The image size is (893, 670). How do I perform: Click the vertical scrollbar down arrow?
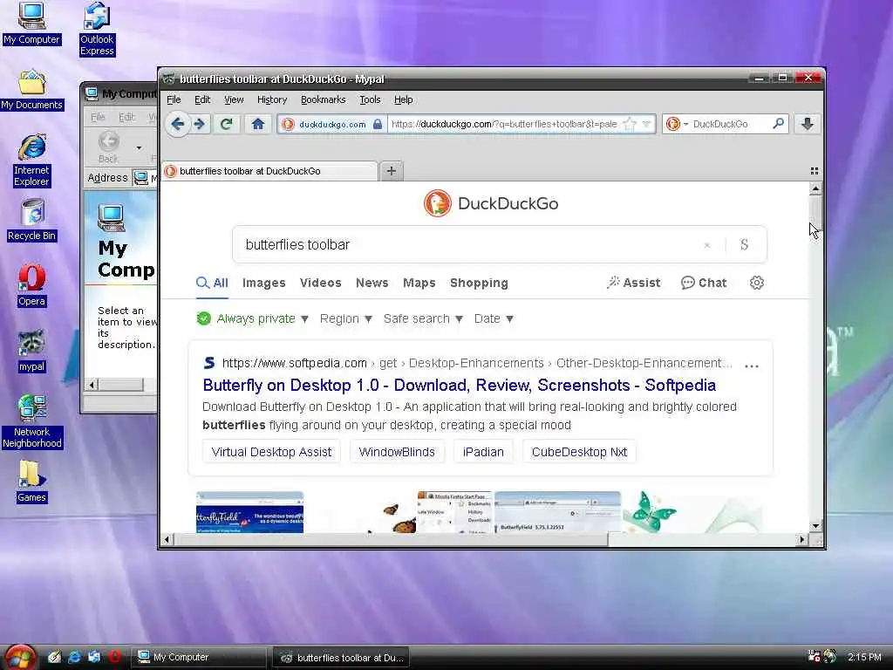(x=815, y=526)
